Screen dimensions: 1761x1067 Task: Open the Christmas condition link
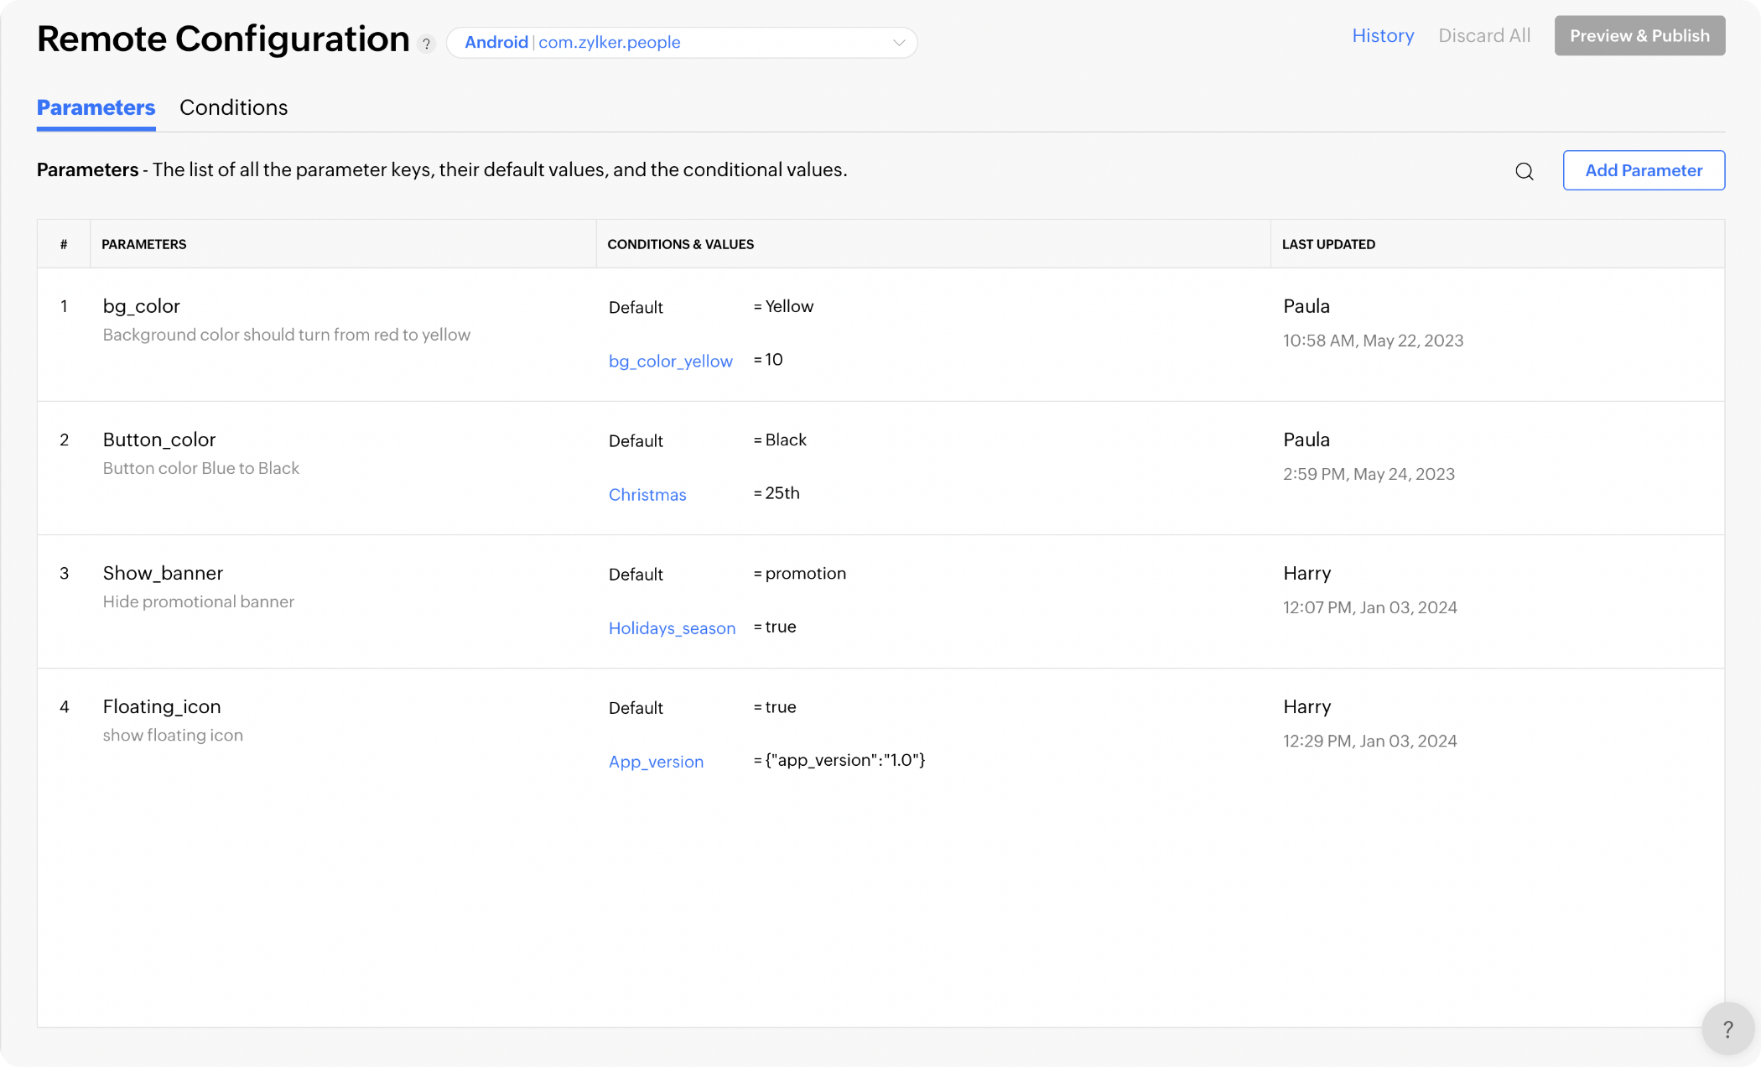[647, 494]
